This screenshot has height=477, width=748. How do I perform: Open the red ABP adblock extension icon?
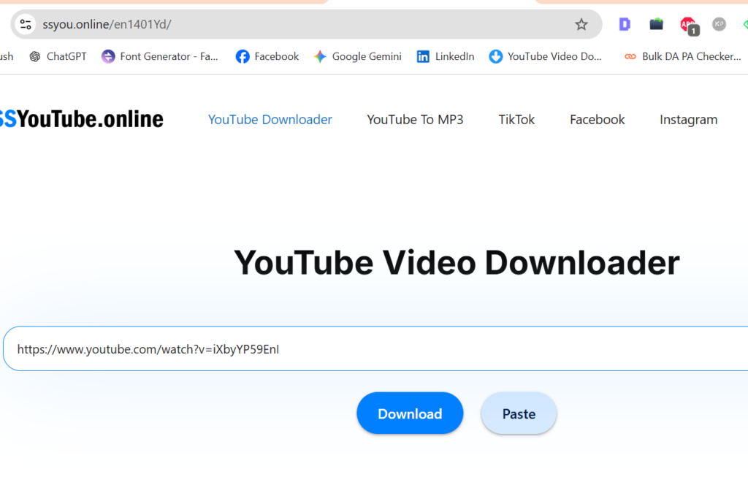[x=689, y=26]
